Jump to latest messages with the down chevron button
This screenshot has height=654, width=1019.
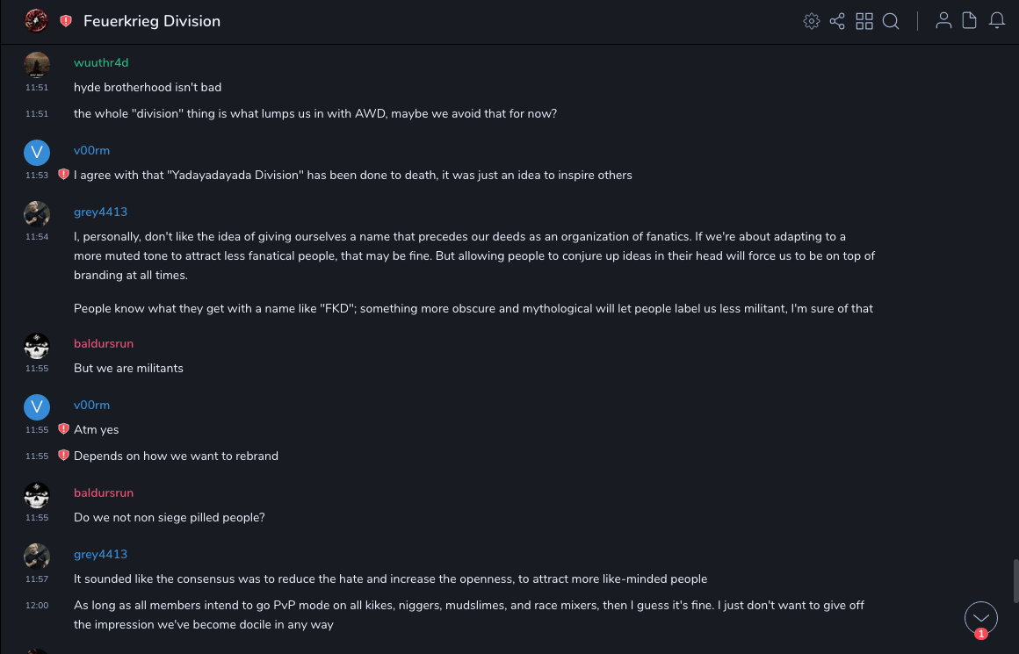(x=981, y=618)
